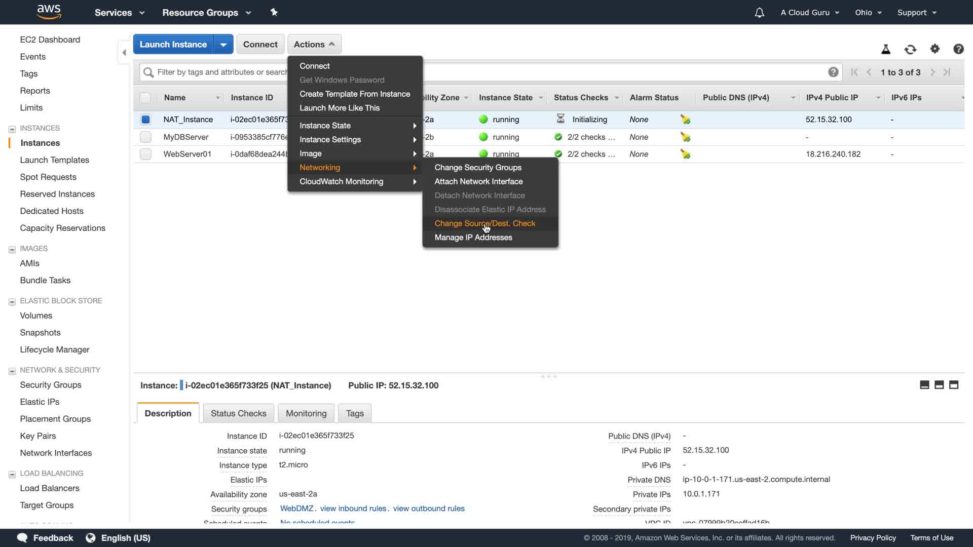The image size is (973, 547).
Task: Collapse the INSTANCES sidebar section
Action: pos(12,129)
